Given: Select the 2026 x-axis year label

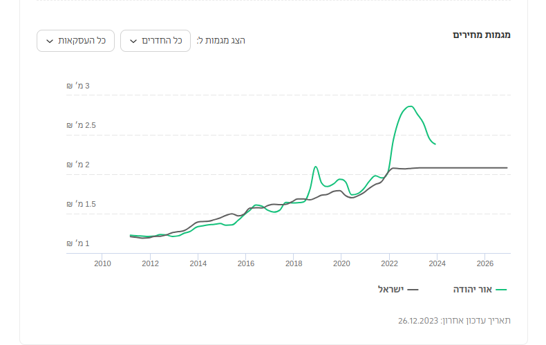Looking at the screenshot, I should pos(484,263).
